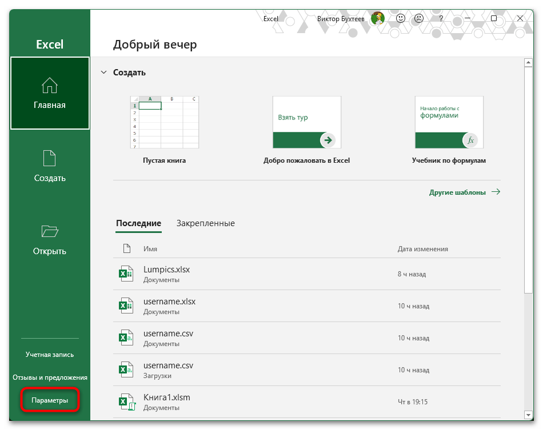Viewport: 543px width, 430px height.
Task: Open Учетная запись settings
Action: pyautogui.click(x=50, y=354)
